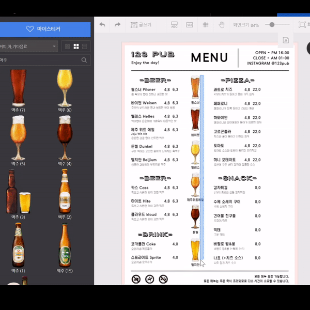Select the 맥주 (2) kloud bottle sticker

point(65,191)
